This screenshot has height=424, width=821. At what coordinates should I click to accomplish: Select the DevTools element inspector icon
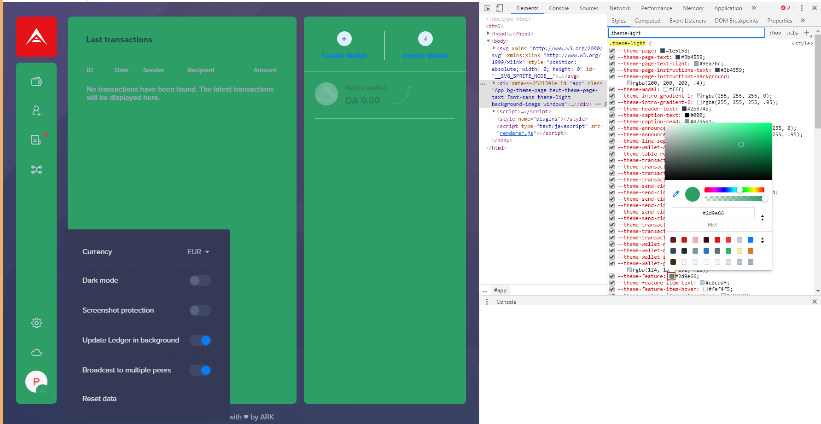tap(487, 8)
